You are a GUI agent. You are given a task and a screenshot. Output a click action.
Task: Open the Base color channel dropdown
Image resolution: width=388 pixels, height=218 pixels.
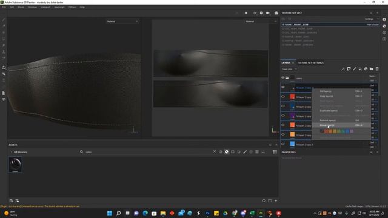(289, 69)
